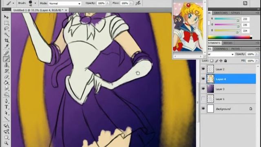Select the Rectangular Marquee tool
Image resolution: width=261 pixels, height=147 pixels.
(6, 23)
